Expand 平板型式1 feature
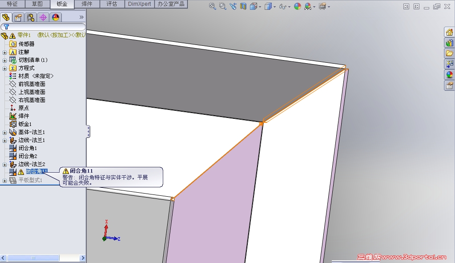This screenshot has width=455, height=263. (4, 181)
